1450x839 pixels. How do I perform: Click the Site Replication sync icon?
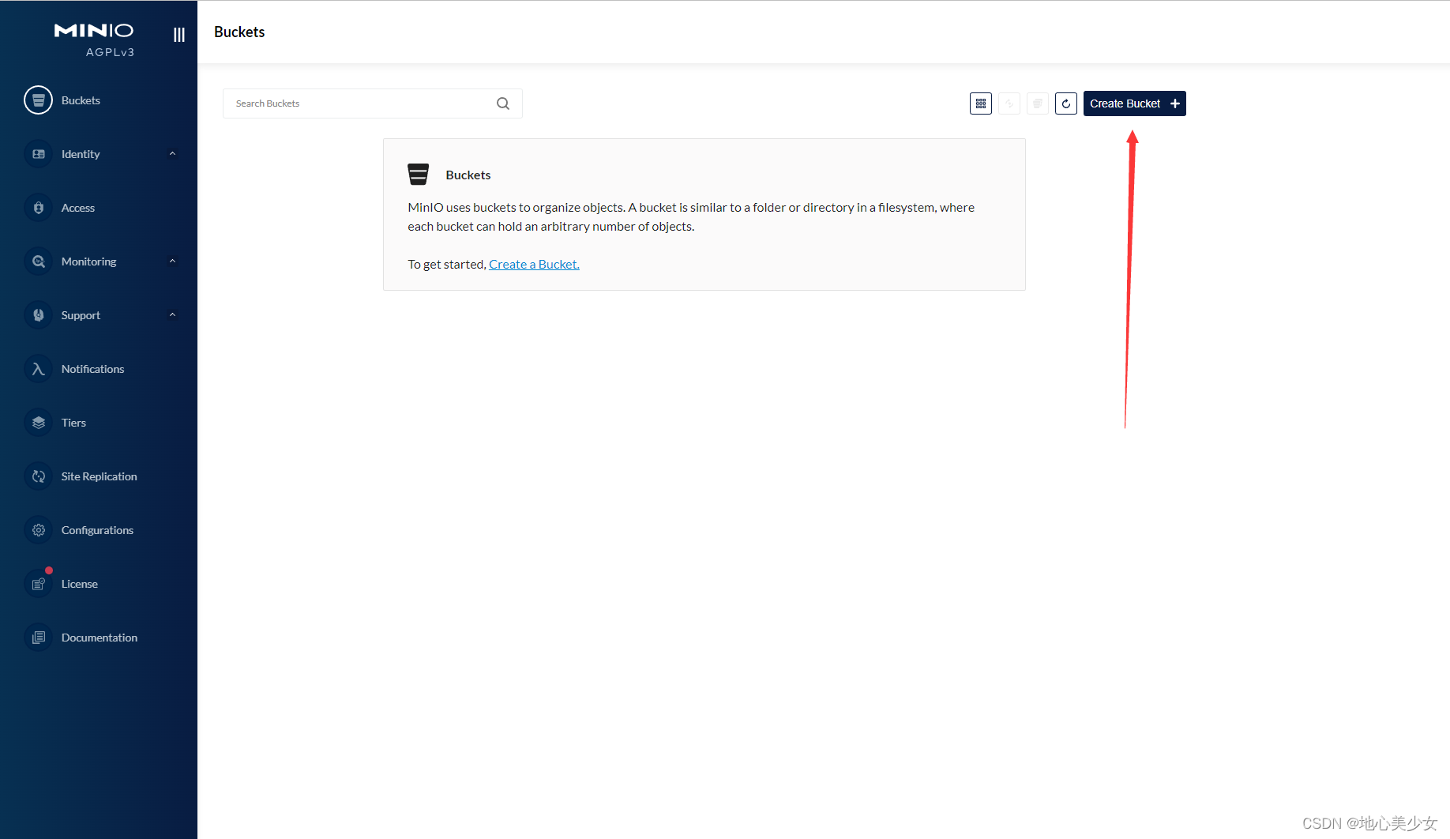38,476
